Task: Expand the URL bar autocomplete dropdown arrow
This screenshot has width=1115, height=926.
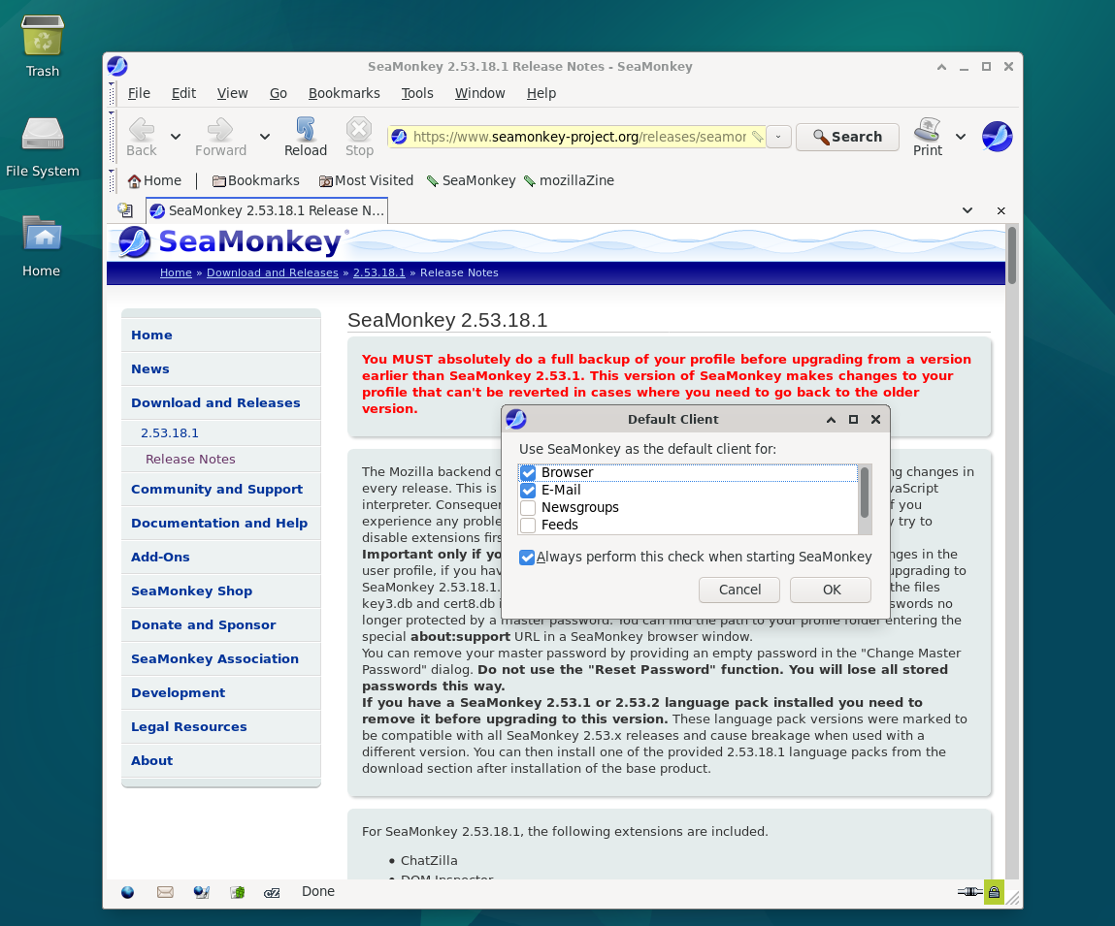Action: [778, 137]
